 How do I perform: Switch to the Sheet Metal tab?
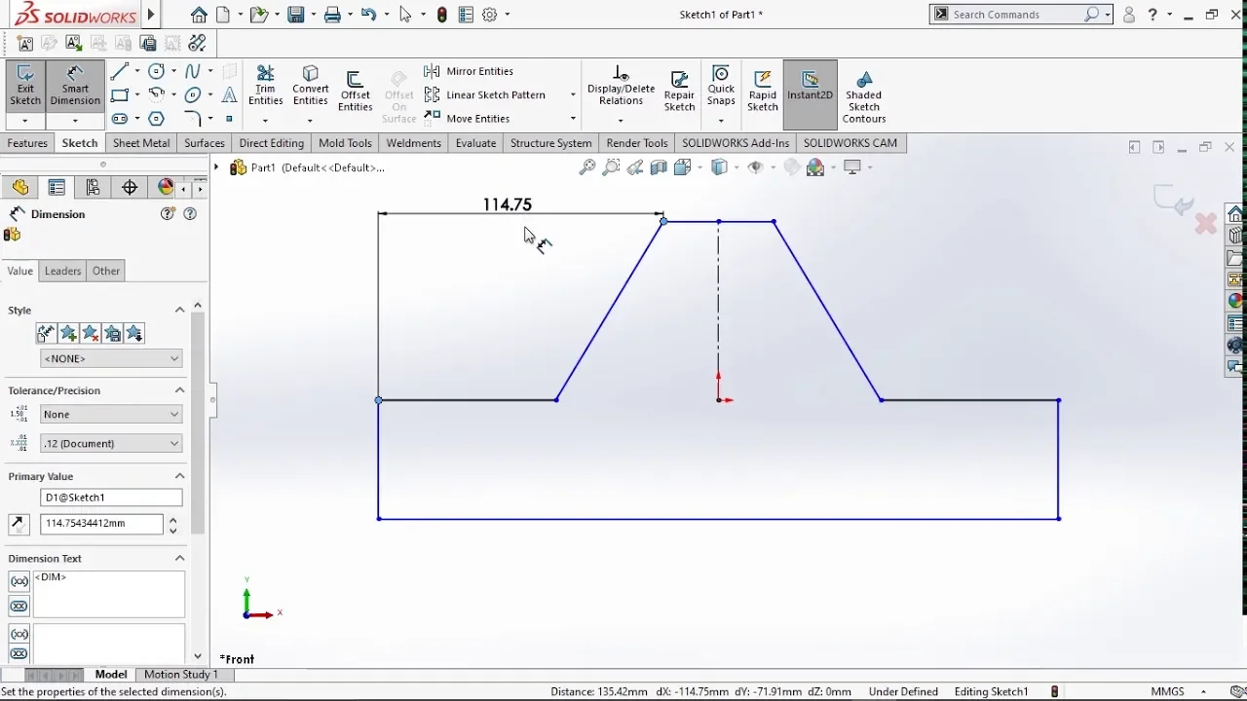click(x=141, y=143)
